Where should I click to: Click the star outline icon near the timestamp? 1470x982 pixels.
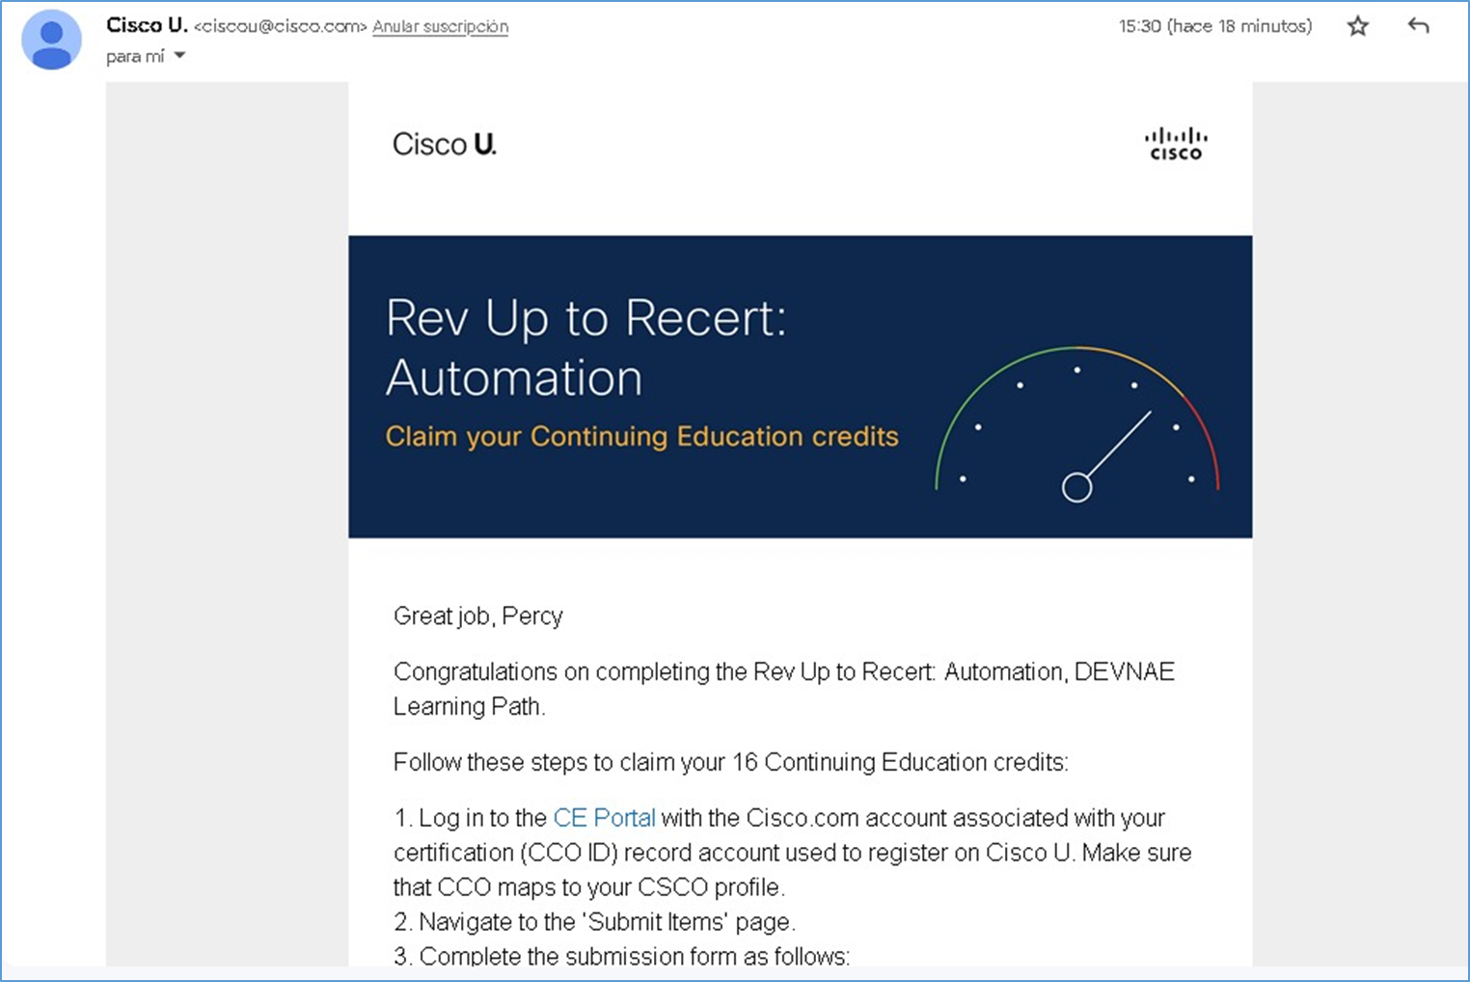click(x=1357, y=26)
